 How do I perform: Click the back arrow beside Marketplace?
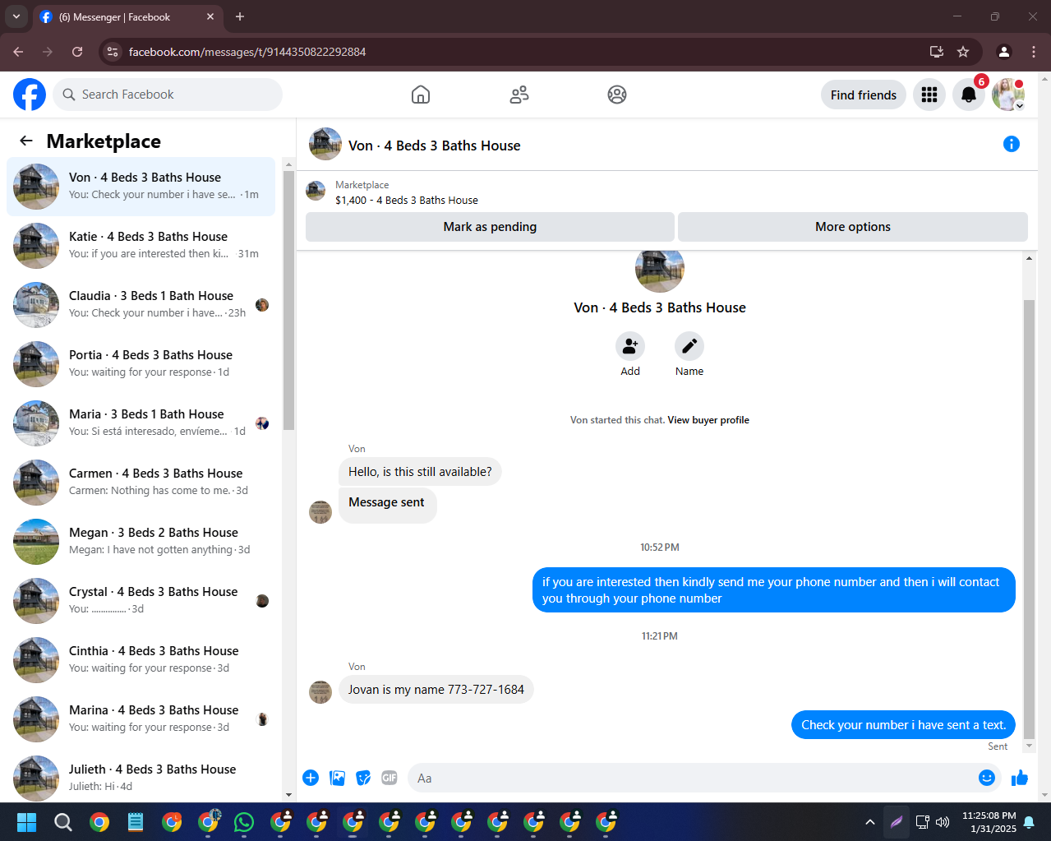pyautogui.click(x=26, y=141)
